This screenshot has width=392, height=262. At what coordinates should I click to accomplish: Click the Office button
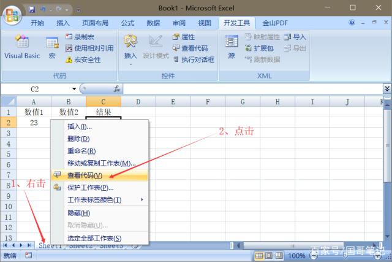[12, 15]
